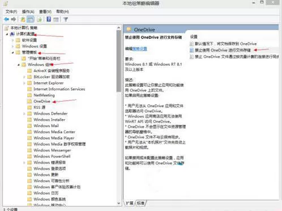Select the Windows PowerShell folder

point(52,157)
